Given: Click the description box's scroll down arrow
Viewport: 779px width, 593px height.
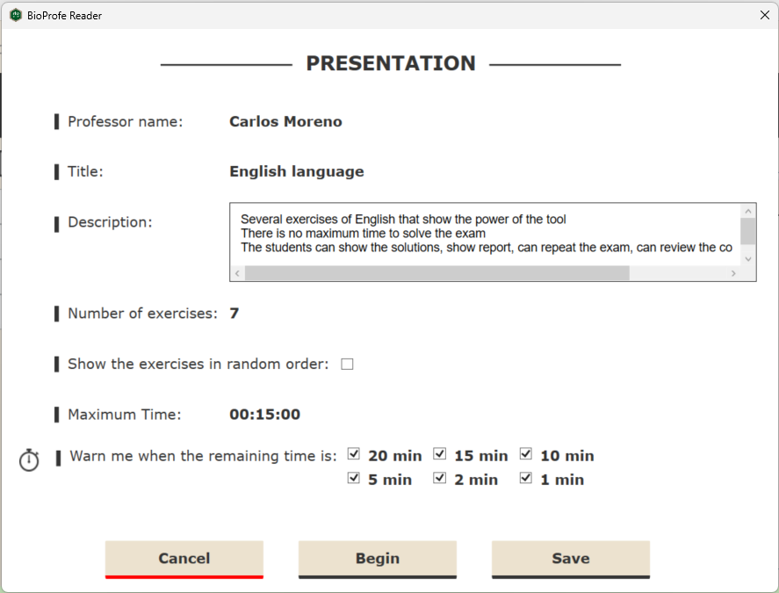Looking at the screenshot, I should click(748, 258).
